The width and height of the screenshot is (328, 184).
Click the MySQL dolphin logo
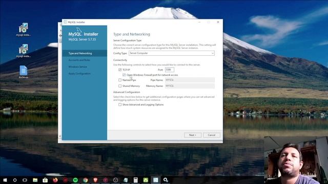coord(79,30)
